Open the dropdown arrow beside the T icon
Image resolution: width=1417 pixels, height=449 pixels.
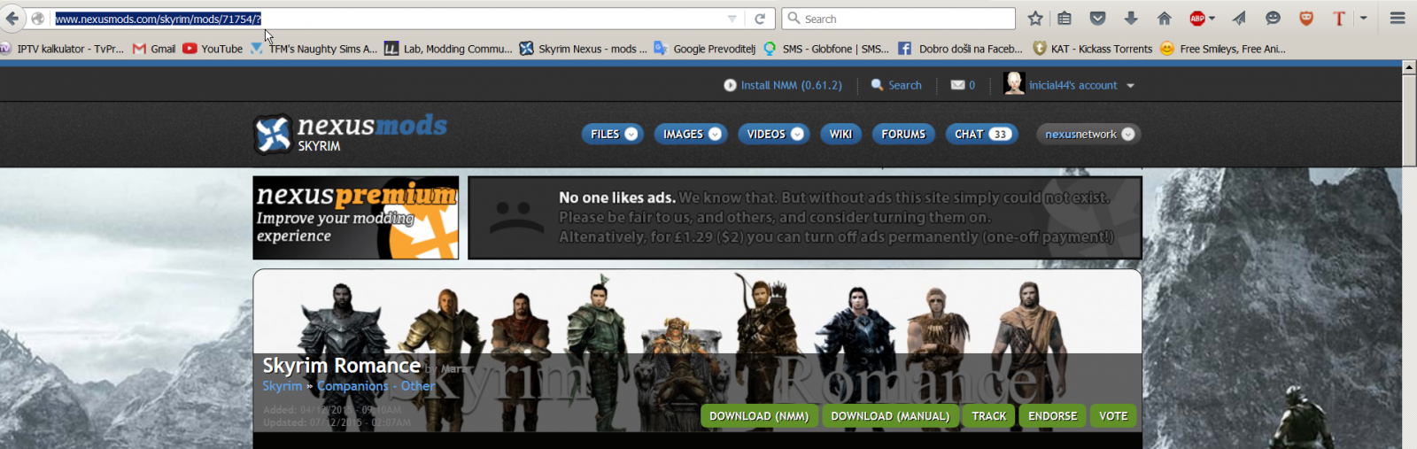tap(1363, 19)
